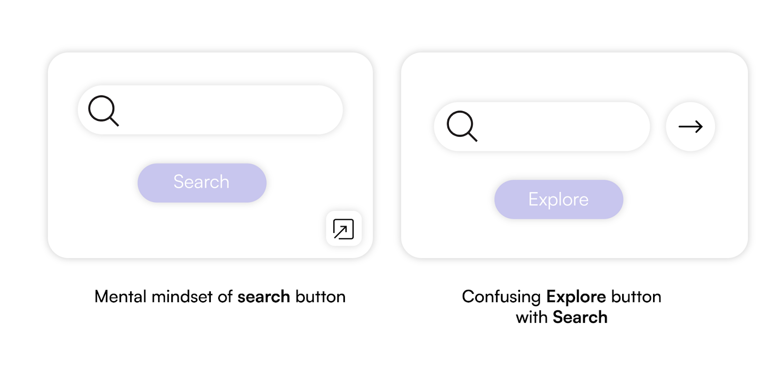
Task: Click the word 'with' in the caption
Action: pyautogui.click(x=532, y=317)
